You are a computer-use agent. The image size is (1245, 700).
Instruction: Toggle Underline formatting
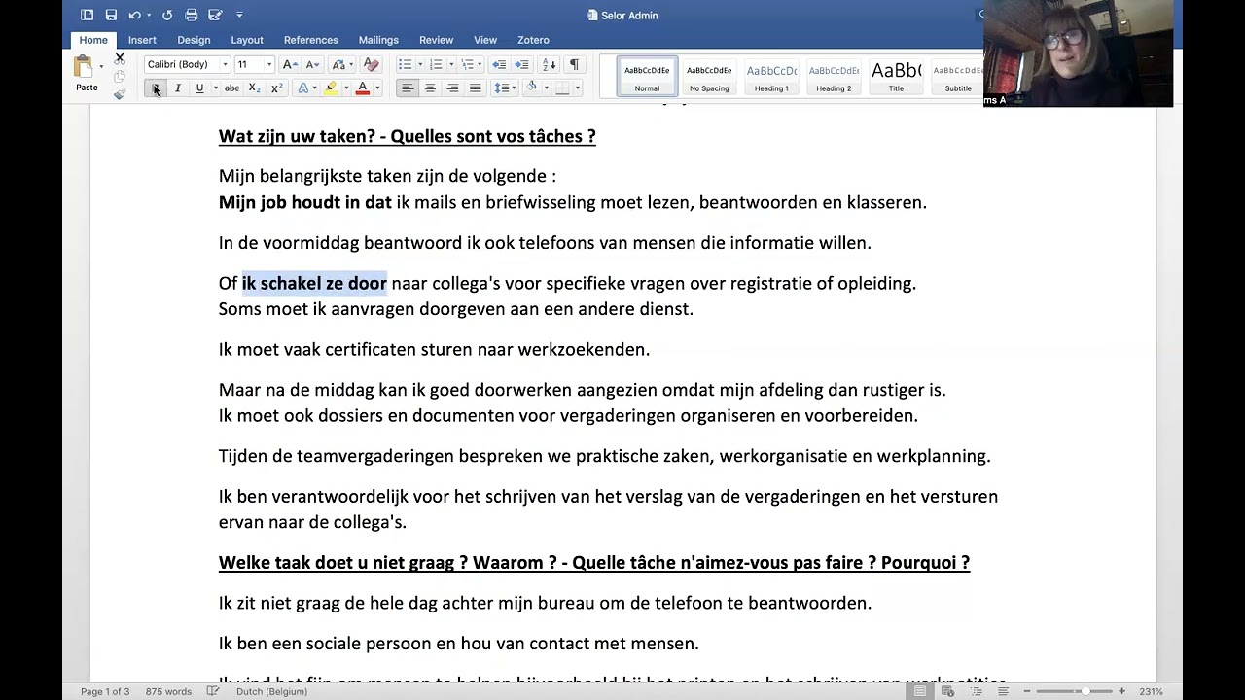coord(199,87)
